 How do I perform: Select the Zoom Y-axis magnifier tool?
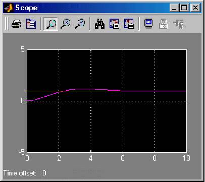click(80, 24)
